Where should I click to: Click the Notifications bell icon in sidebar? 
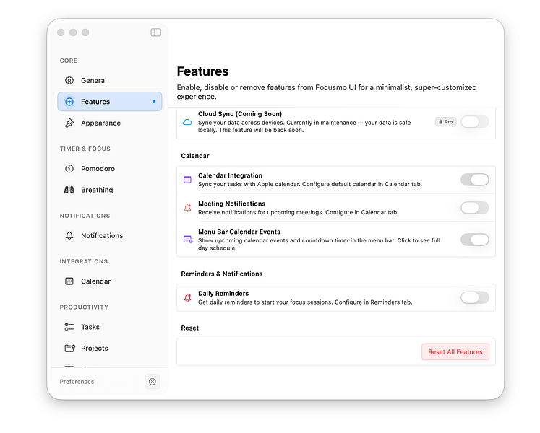click(x=69, y=235)
